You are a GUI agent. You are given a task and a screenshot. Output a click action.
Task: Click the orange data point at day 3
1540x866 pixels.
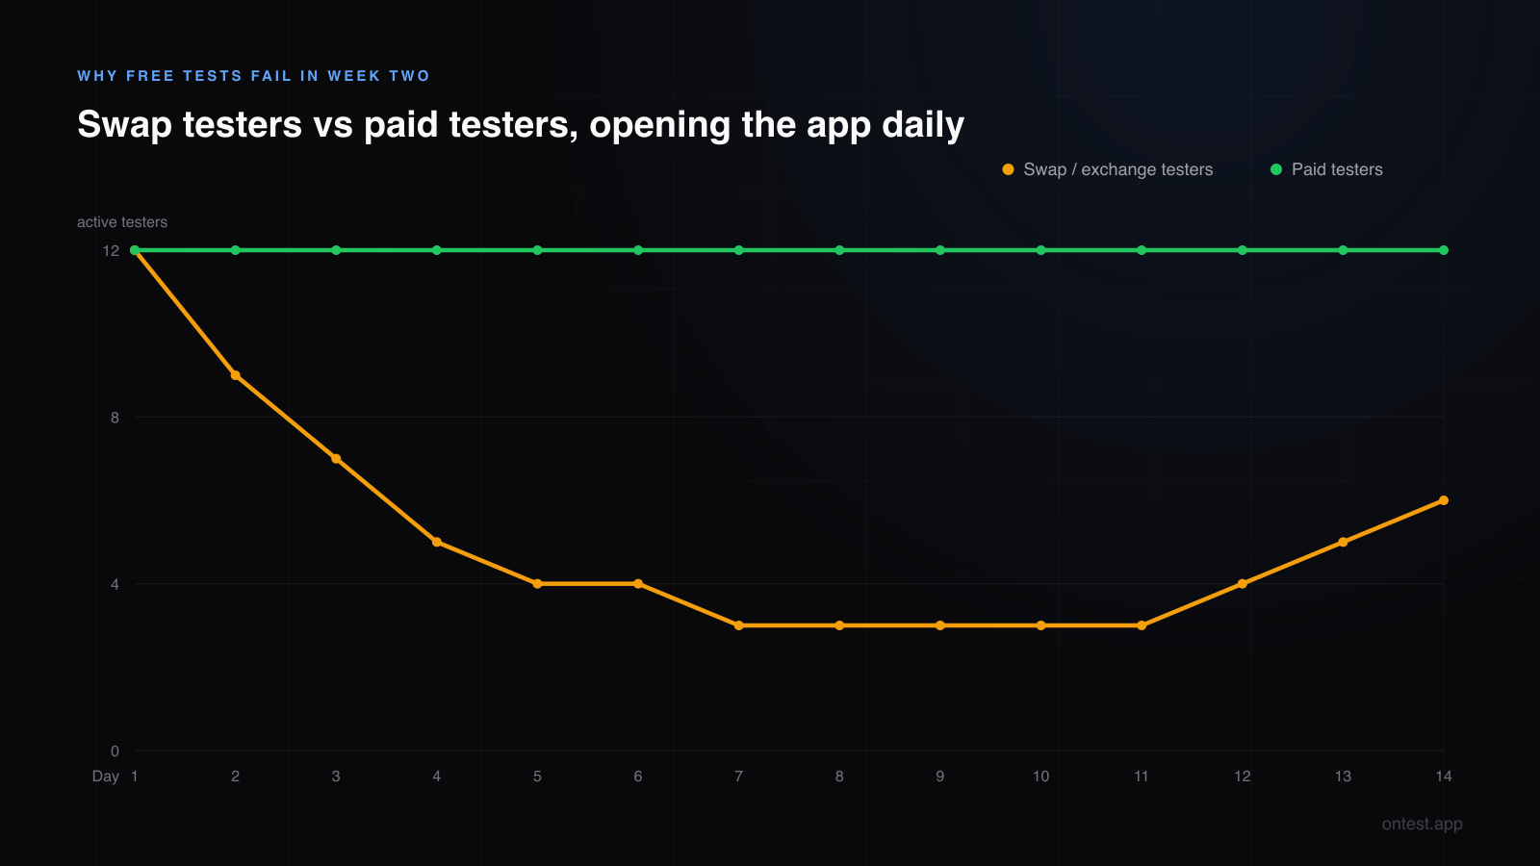point(336,459)
